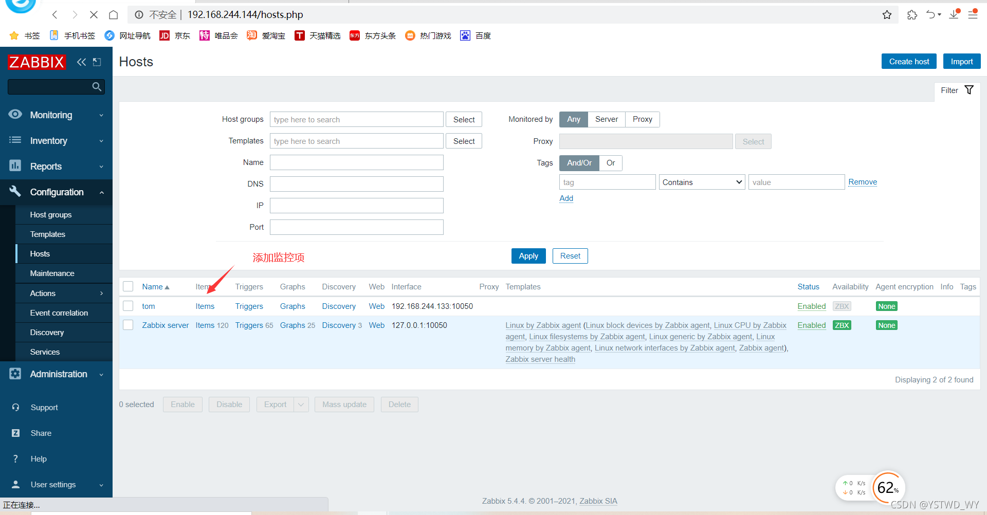Toggle kiosk mode icon beside the logo

click(x=97, y=62)
